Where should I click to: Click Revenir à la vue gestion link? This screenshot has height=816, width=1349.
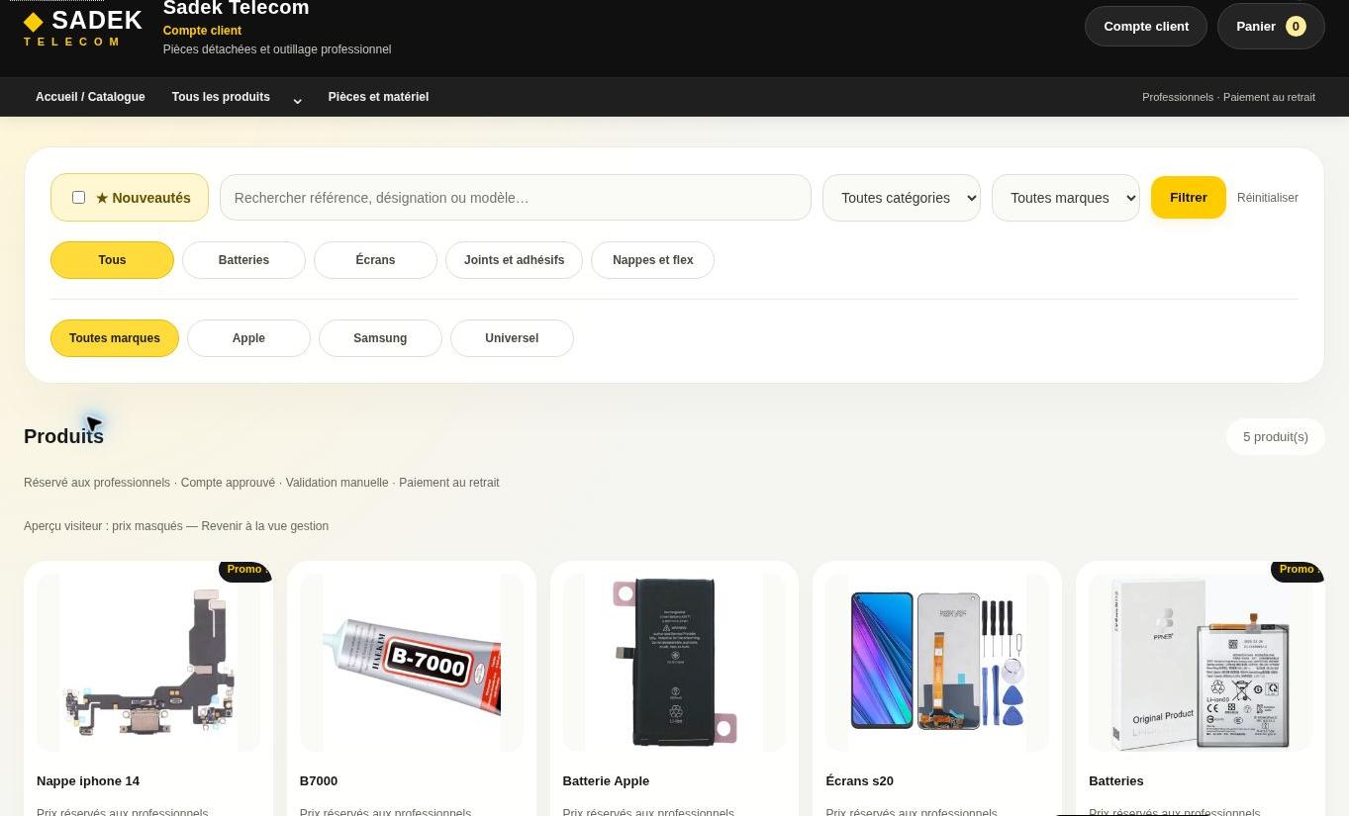click(x=264, y=526)
